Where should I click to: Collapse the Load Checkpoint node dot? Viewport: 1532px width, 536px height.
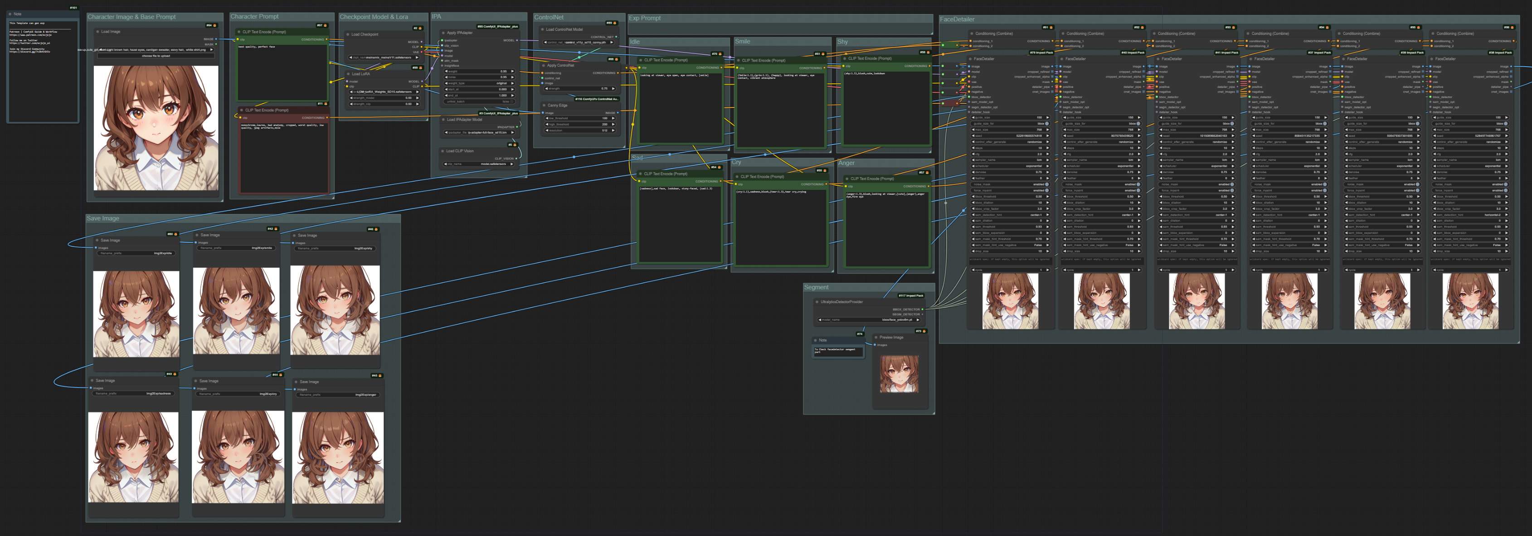point(348,34)
